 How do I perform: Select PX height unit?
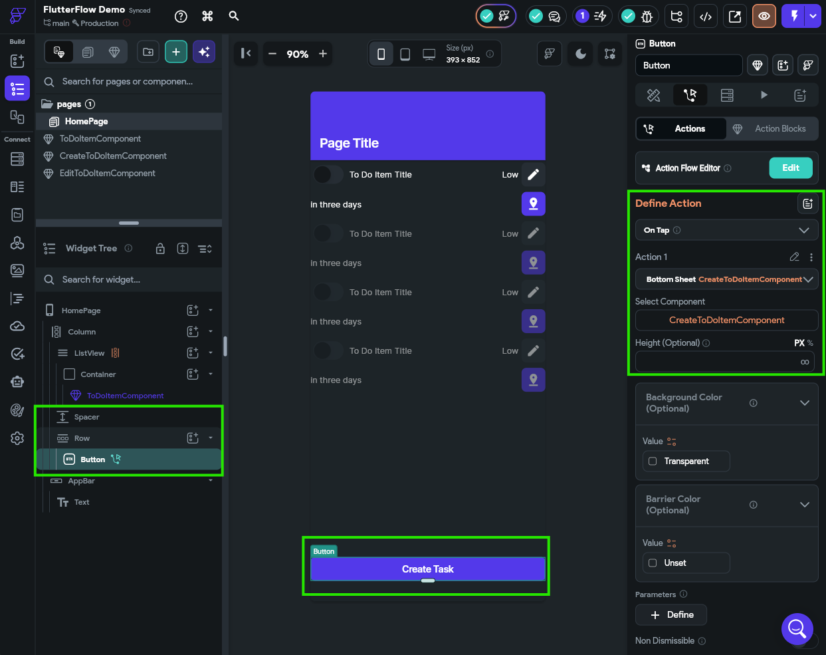coord(799,342)
